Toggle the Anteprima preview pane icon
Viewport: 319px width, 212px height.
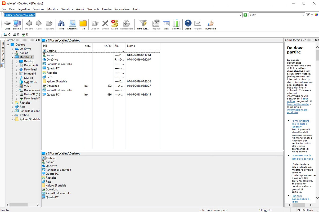point(72,25)
